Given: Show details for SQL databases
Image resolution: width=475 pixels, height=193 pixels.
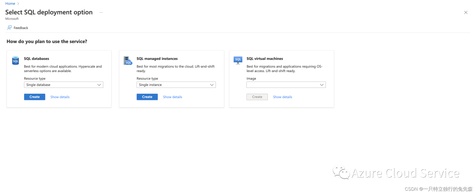Looking at the screenshot, I should tap(60, 97).
